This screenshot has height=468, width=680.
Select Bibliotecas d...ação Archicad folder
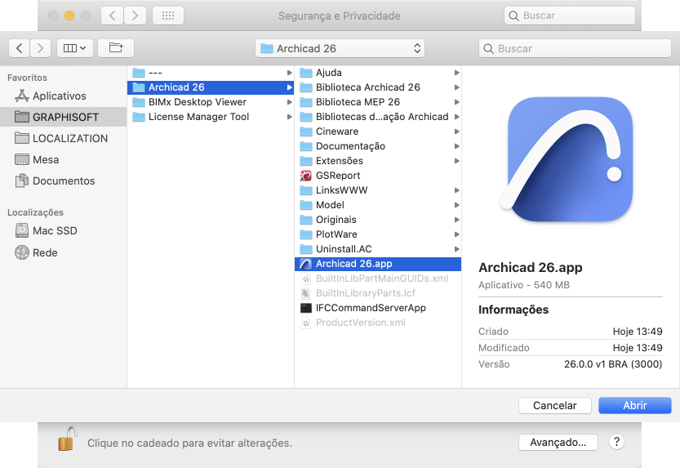pos(377,117)
